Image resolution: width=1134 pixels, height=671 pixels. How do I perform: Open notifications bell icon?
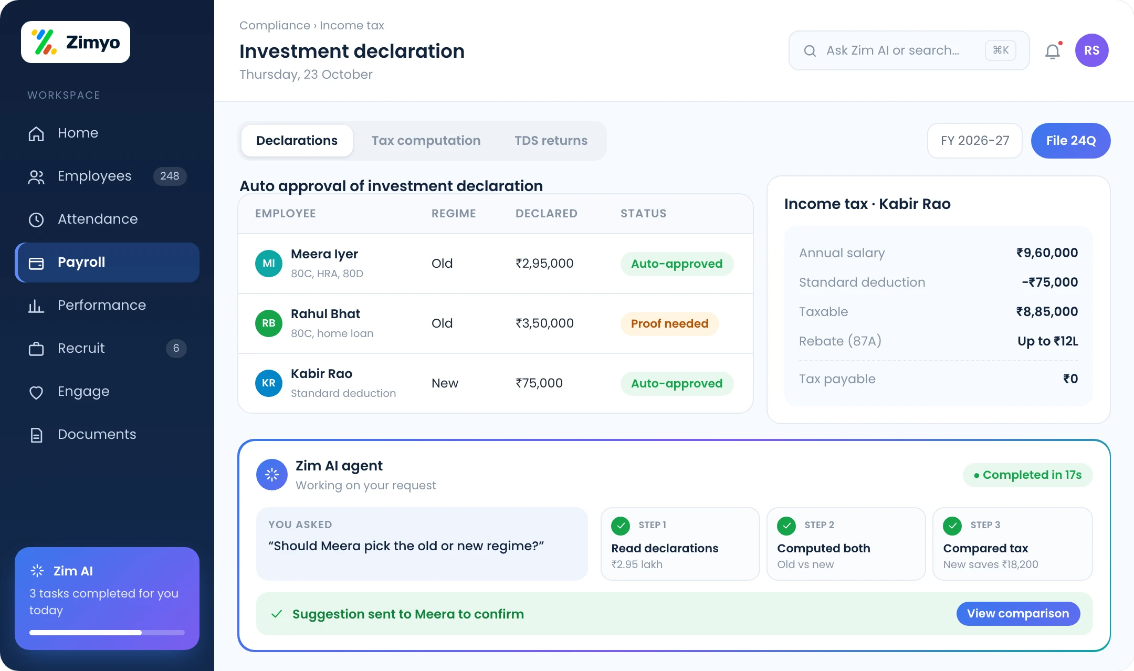(1053, 51)
